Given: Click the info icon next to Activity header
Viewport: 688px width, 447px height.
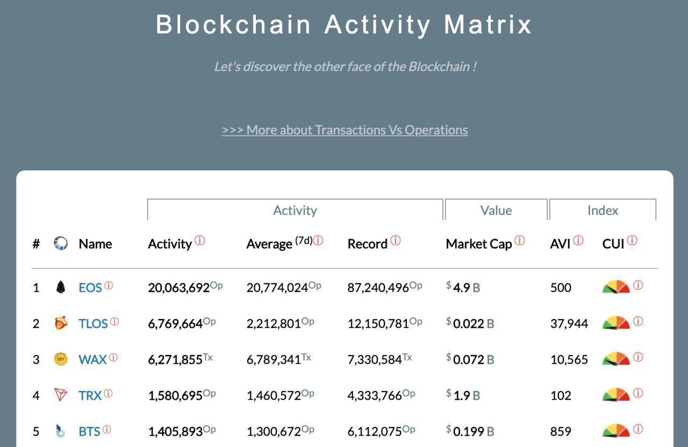Looking at the screenshot, I should (199, 240).
